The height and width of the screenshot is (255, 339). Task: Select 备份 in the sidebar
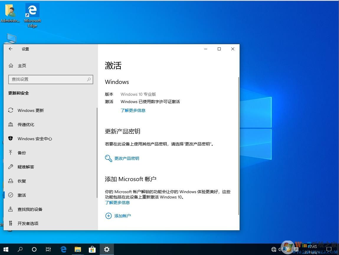22,153
